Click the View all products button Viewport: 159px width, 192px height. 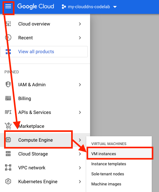pos(44,52)
